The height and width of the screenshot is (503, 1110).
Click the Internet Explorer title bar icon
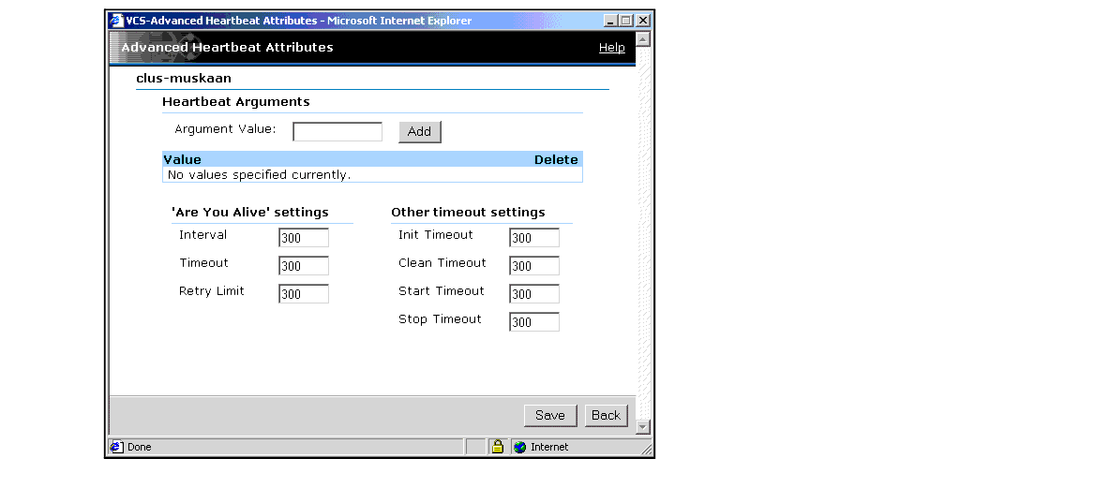[x=116, y=21]
